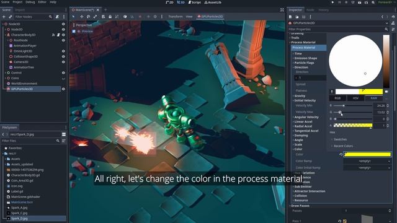Screen dimensions: 397x223
Task: Save resource icon in Inspector toolbar
Action: coord(303,17)
